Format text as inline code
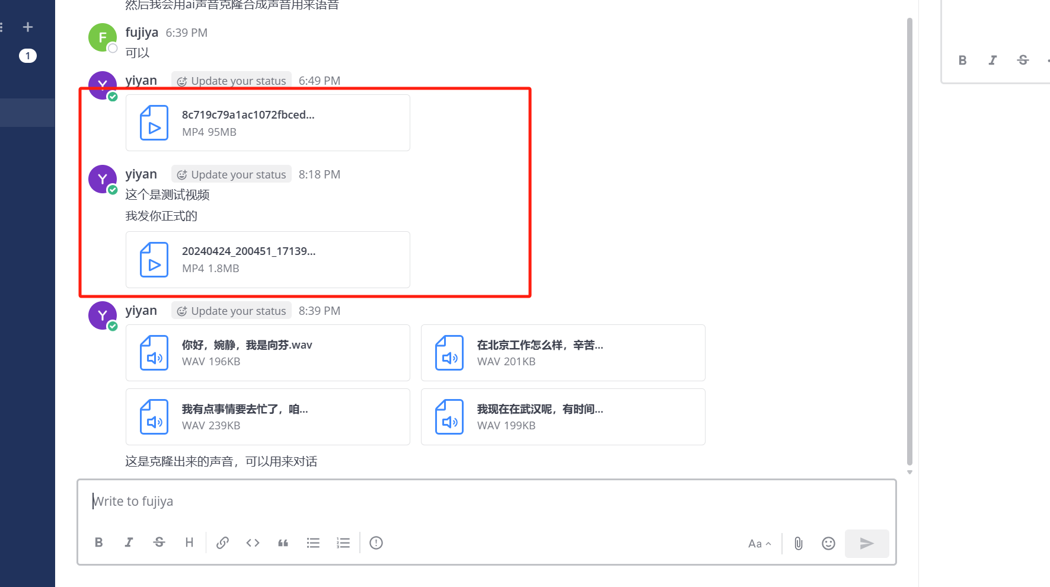The width and height of the screenshot is (1050, 587). [253, 543]
